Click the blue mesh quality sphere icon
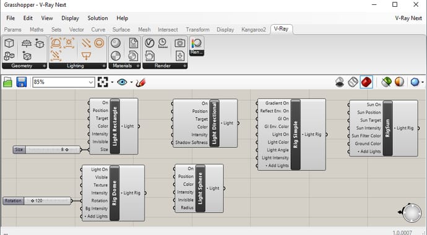Image resolution: width=427 pixels, height=235 pixels. point(415,82)
